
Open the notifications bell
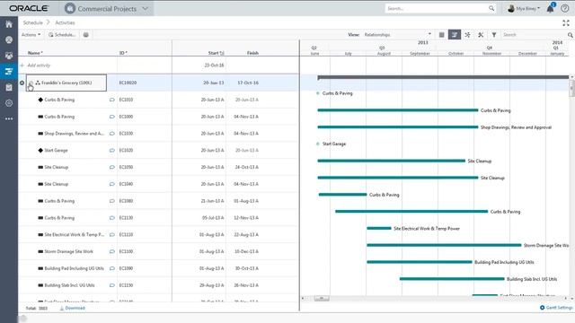pyautogui.click(x=551, y=8)
